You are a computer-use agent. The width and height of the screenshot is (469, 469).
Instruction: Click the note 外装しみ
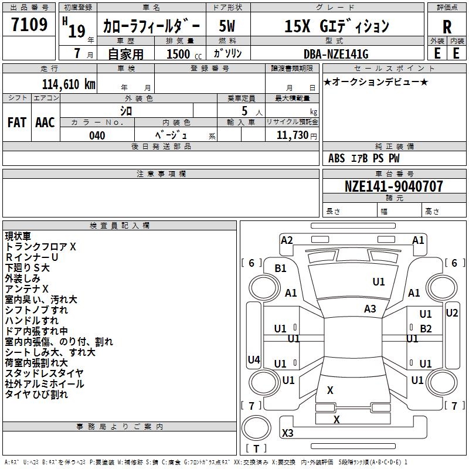tap(22, 278)
